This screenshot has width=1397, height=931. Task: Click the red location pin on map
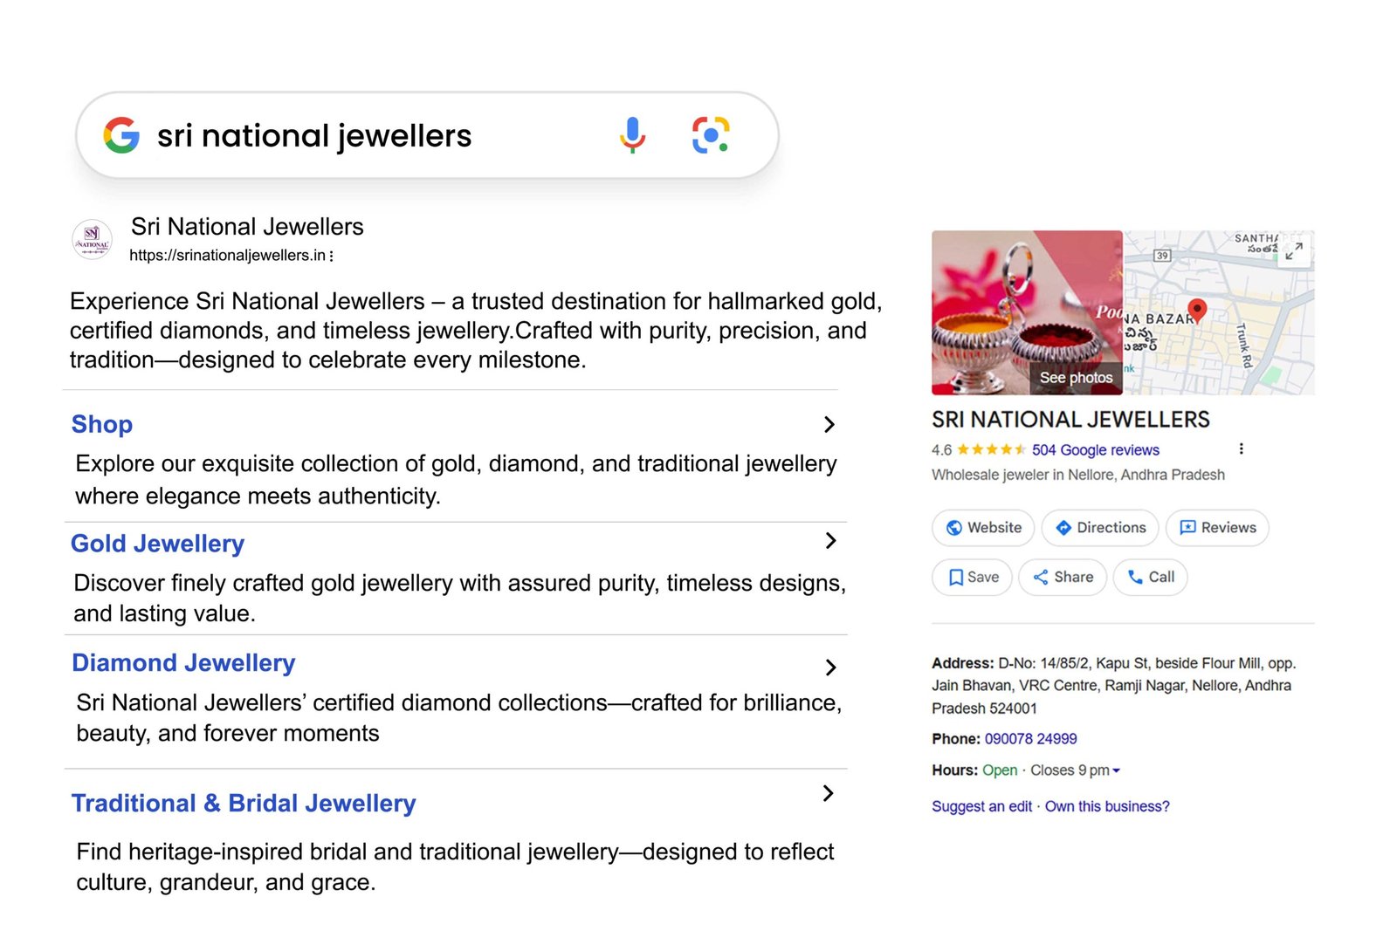tap(1197, 310)
